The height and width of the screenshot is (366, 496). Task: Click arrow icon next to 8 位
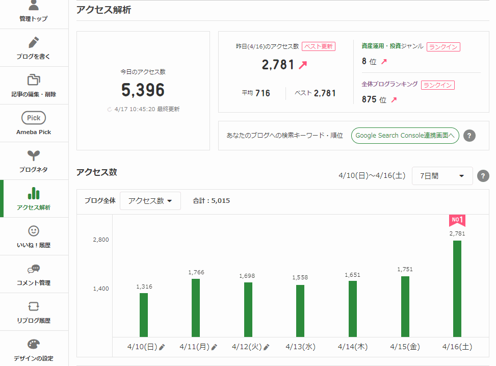click(384, 61)
